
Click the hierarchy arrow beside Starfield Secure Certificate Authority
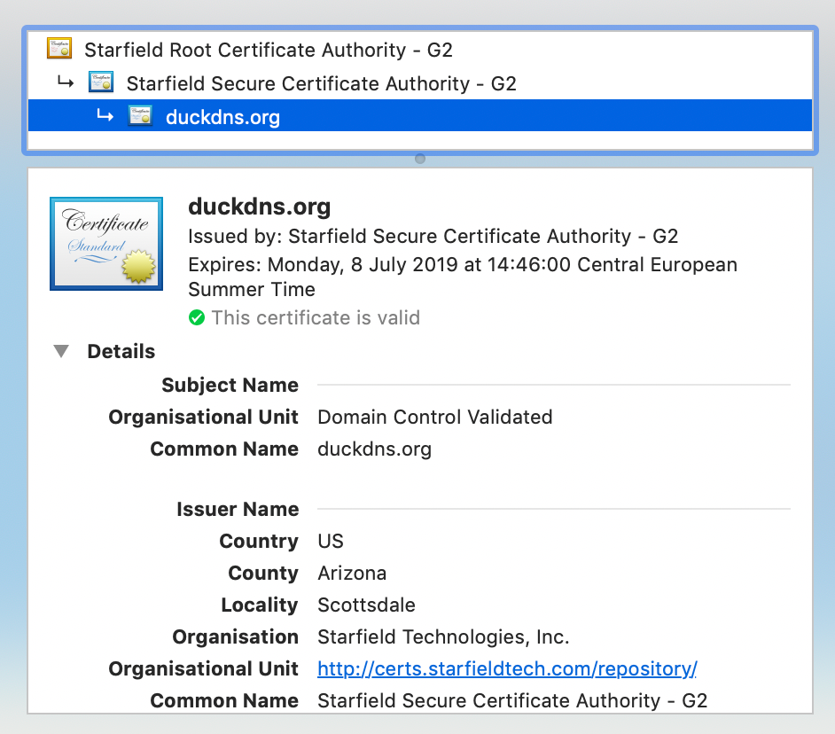[x=64, y=83]
